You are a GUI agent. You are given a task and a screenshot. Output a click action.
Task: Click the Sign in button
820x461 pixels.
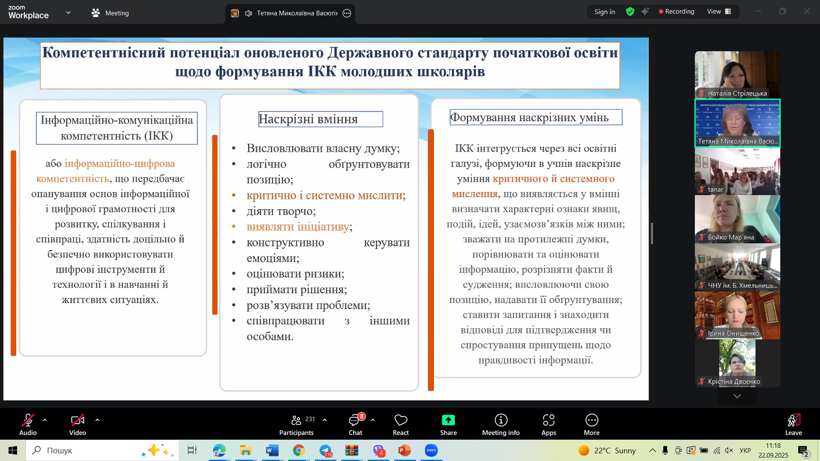[x=604, y=12]
